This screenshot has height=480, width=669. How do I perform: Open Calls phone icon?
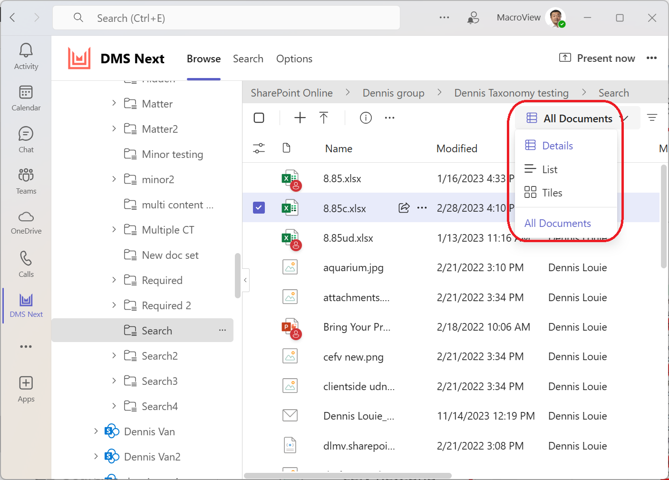tap(26, 264)
